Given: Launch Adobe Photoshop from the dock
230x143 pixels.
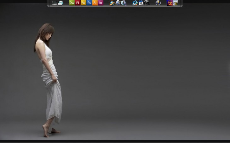Looking at the screenshot, I should point(89,3).
